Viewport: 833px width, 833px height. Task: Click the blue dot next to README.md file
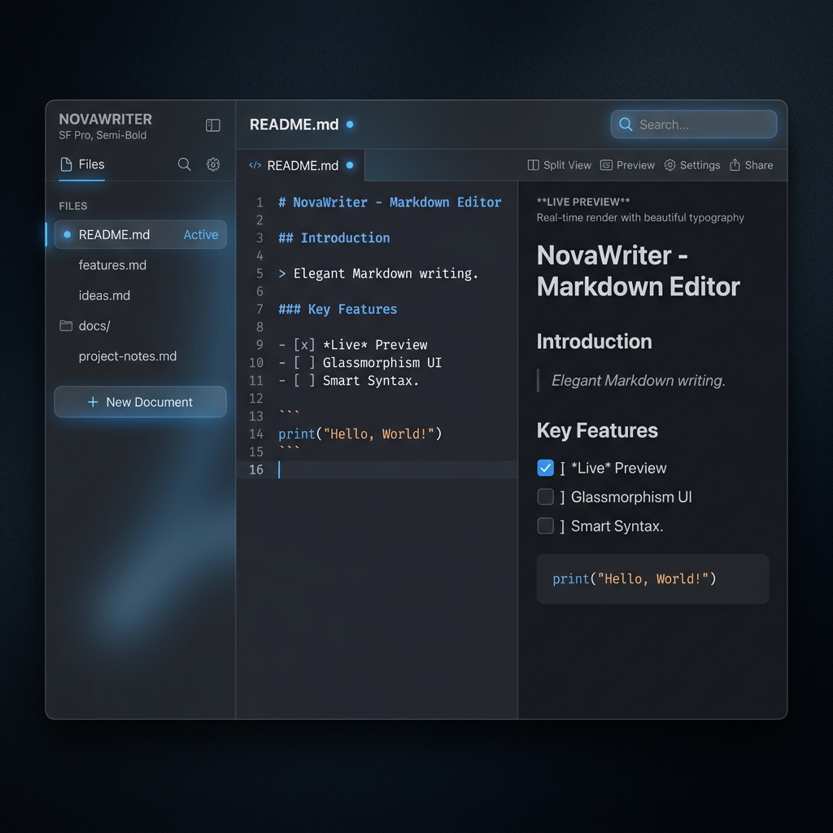pyautogui.click(x=67, y=234)
